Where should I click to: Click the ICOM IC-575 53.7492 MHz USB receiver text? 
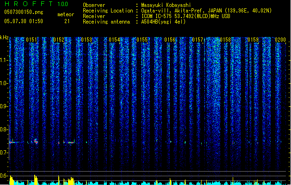[x=186, y=16]
